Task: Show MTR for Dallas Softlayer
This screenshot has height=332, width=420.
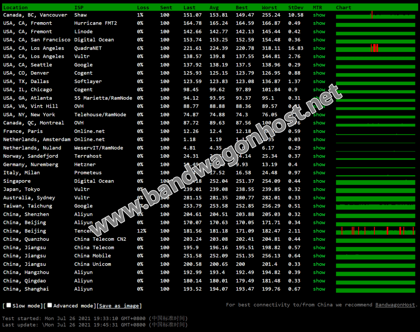Action: coord(319,81)
